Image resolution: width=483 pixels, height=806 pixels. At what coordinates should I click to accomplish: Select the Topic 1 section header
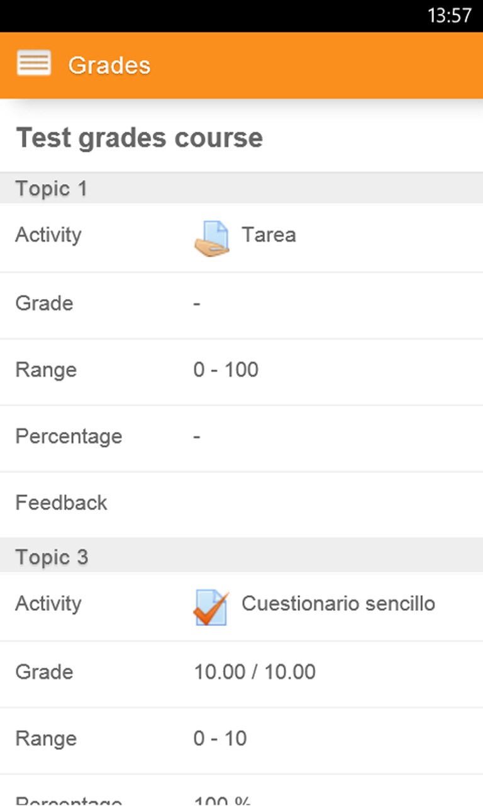tap(52, 189)
